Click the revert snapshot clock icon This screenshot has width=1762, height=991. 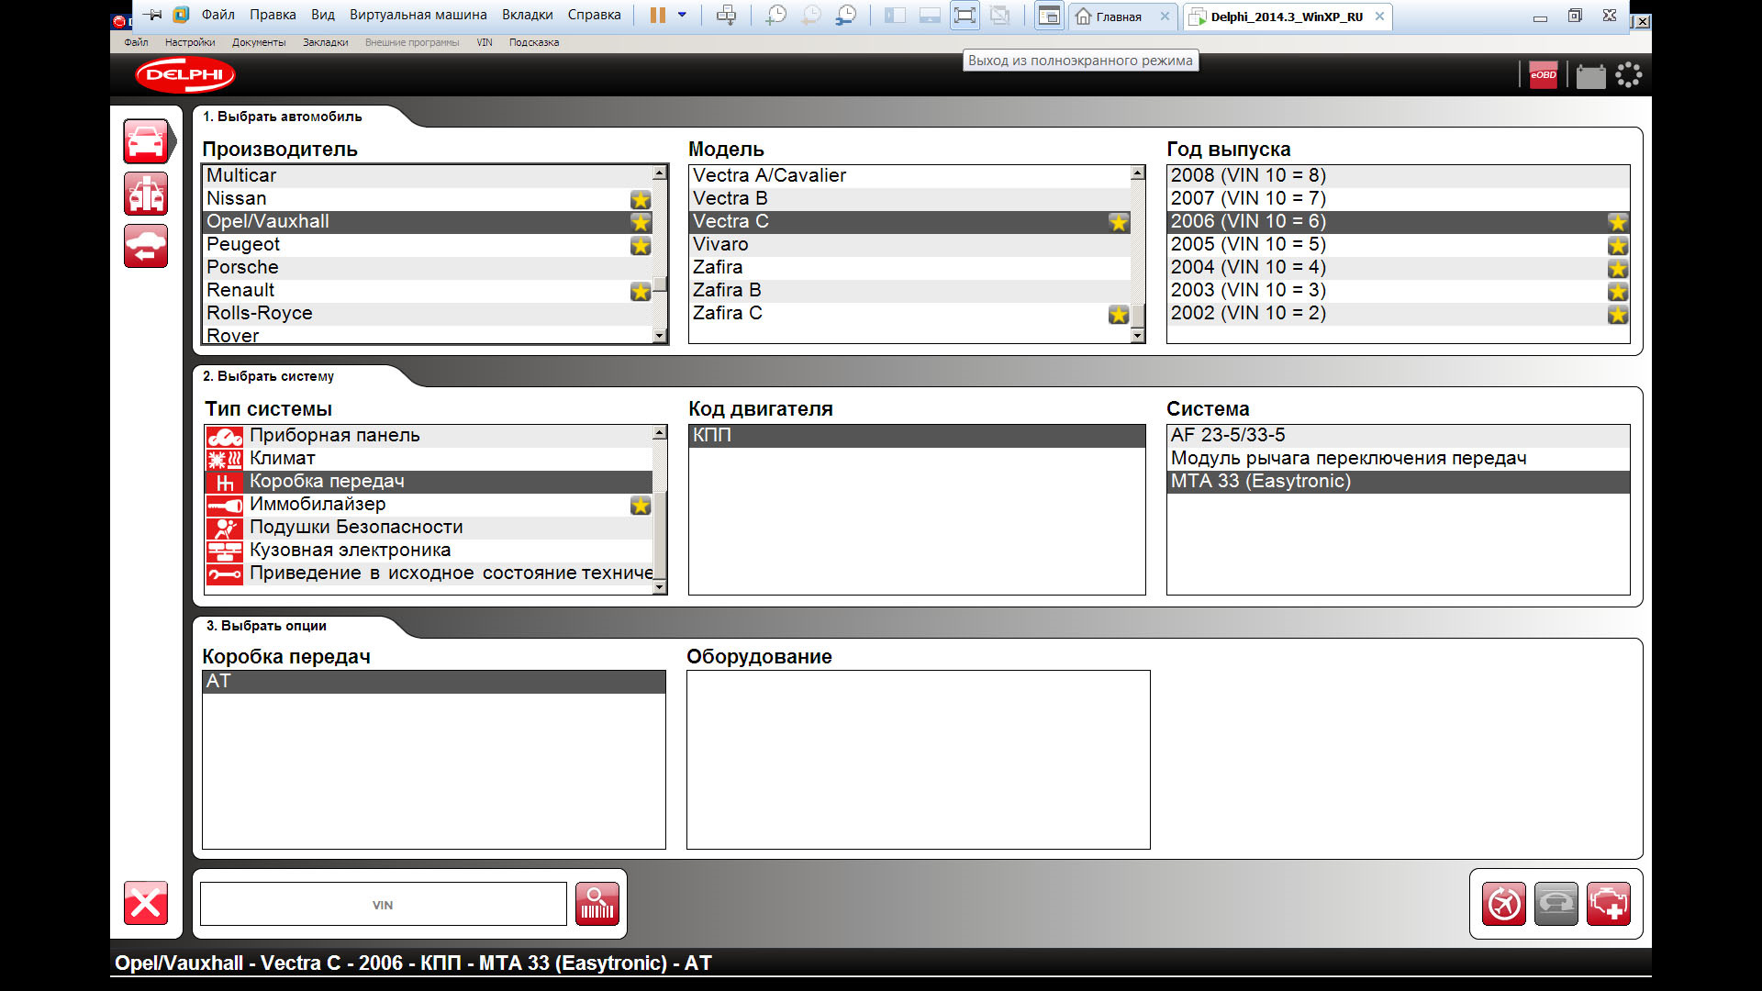[811, 15]
